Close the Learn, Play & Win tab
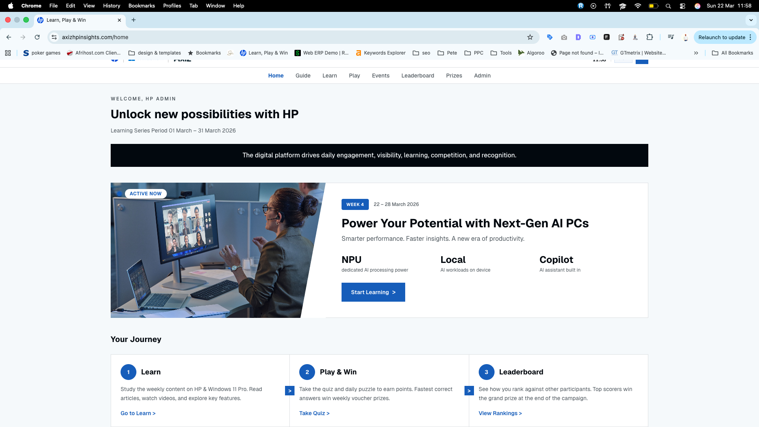The width and height of the screenshot is (759, 427). tap(119, 20)
